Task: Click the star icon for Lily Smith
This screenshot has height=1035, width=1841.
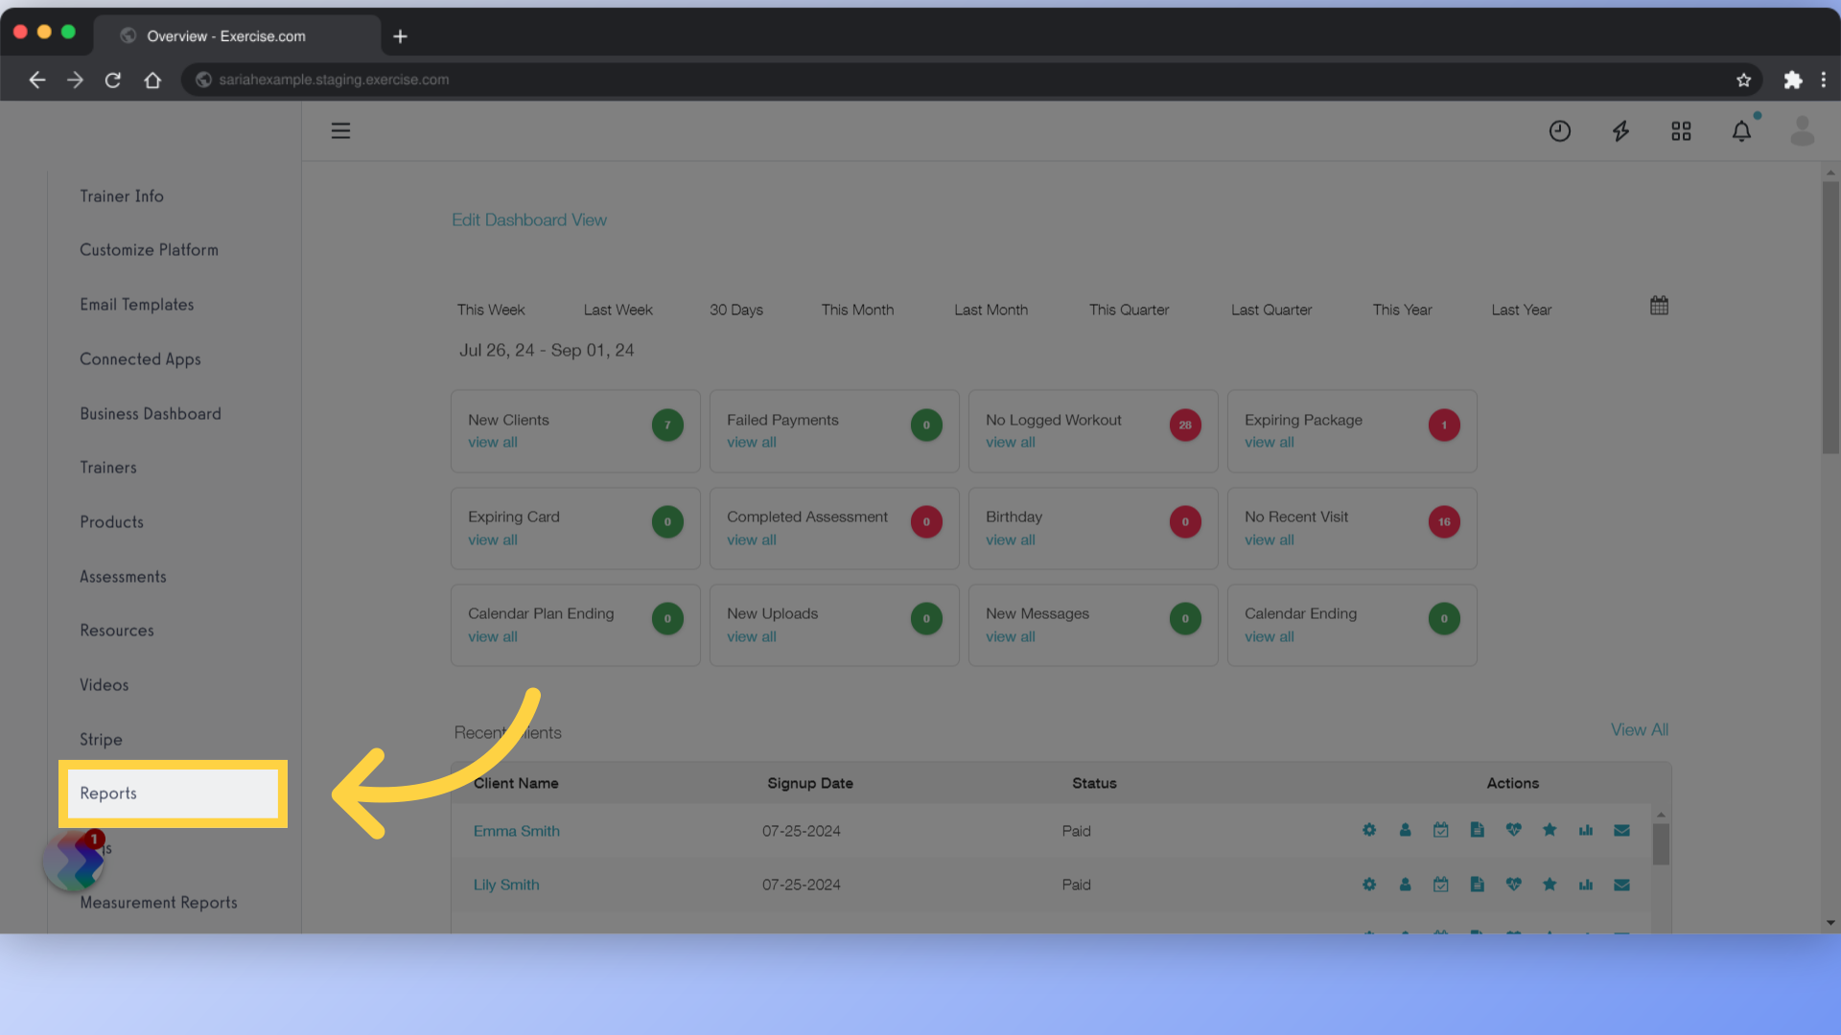Action: click(x=1550, y=885)
